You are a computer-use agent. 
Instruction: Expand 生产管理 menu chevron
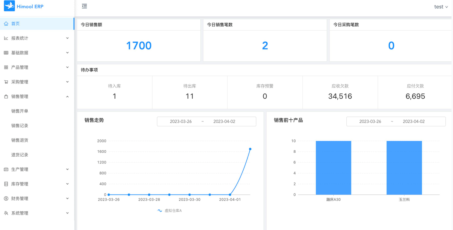point(67,169)
